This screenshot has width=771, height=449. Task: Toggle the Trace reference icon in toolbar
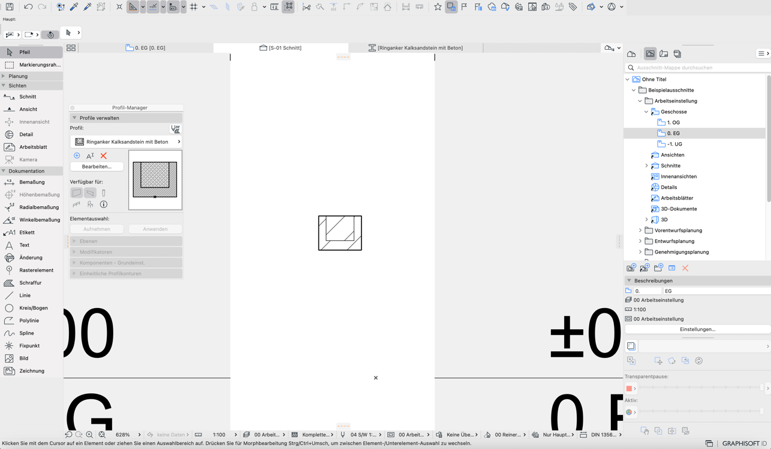[451, 7]
